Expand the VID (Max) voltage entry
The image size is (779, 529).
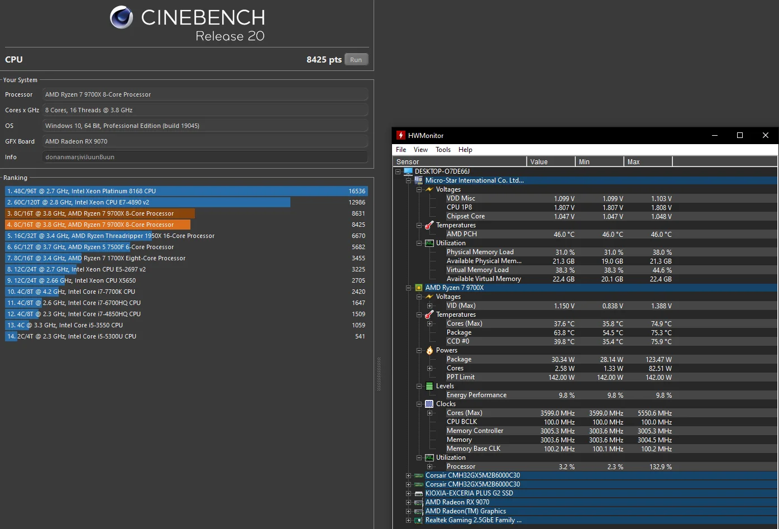(x=429, y=306)
